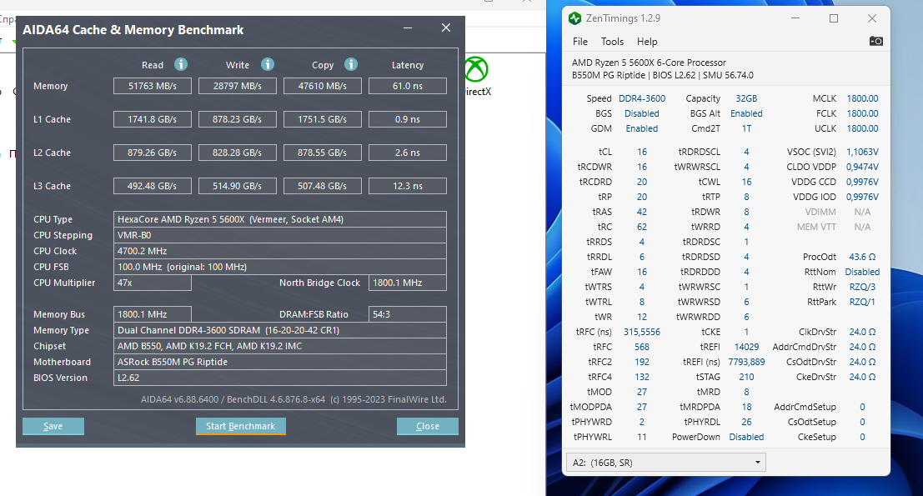Click the VSOC (SVI2) 1,1063V value
Screen dimensions: 923x496
point(862,152)
